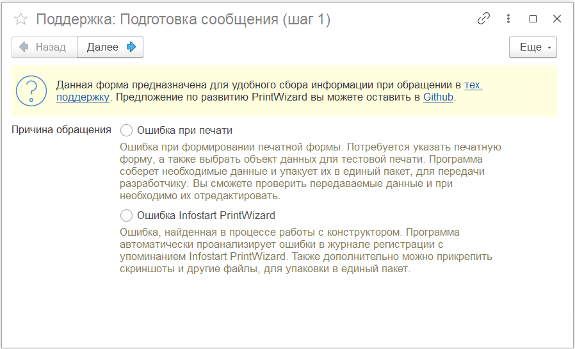Click the copy link chain icon
The height and width of the screenshot is (349, 575).
tap(483, 19)
